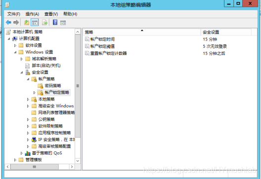Screen dimensions: 261x179
Task: Click the tree pane scroll down arrow
Action: pos(78,161)
